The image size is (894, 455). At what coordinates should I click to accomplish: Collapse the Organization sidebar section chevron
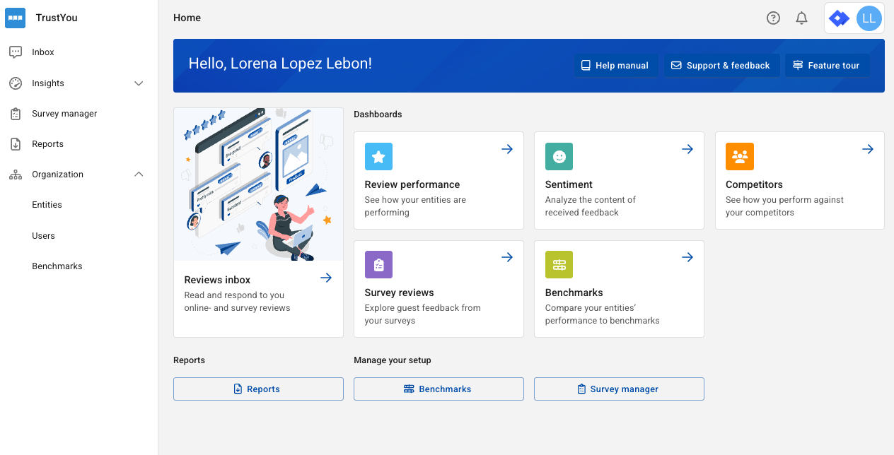(139, 175)
